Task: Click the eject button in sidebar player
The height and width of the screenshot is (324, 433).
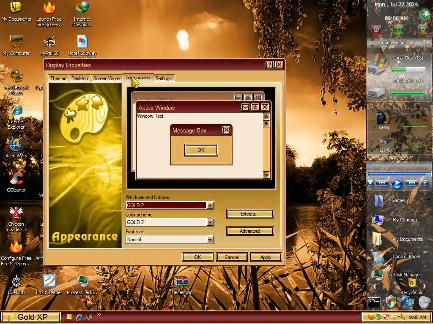Action: tap(425, 183)
